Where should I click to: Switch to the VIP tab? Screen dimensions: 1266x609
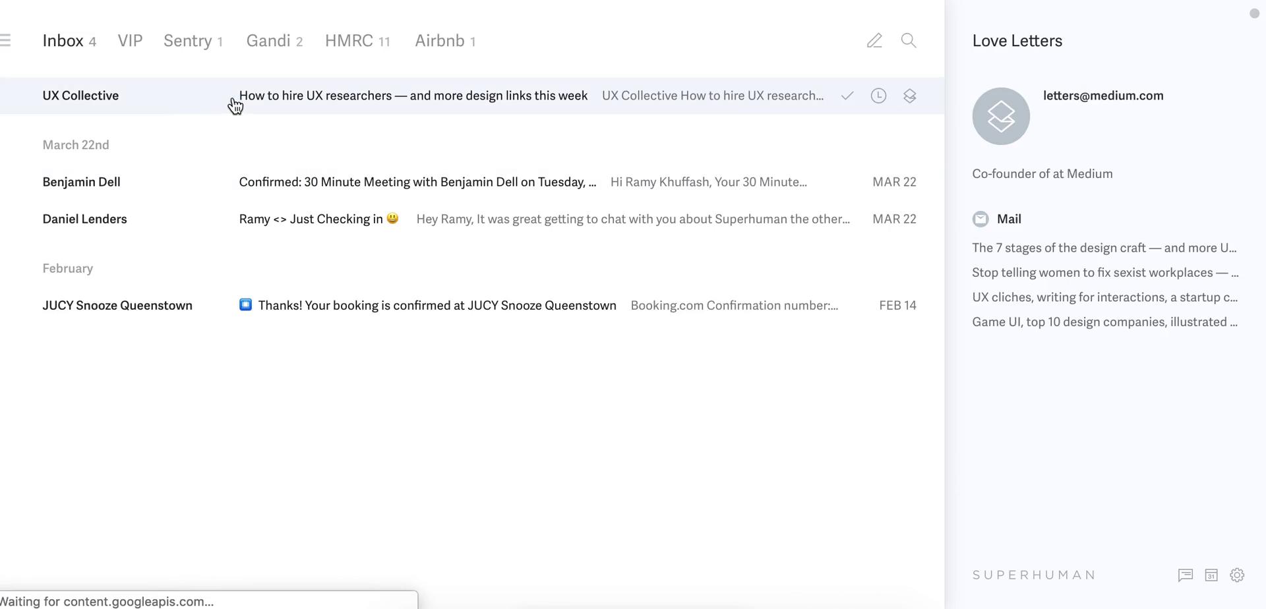[x=130, y=41]
